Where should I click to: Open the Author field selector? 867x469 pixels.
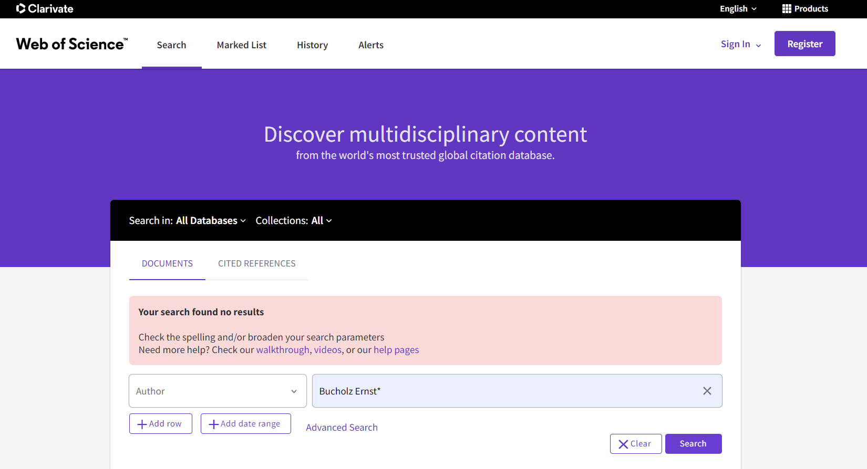point(218,391)
